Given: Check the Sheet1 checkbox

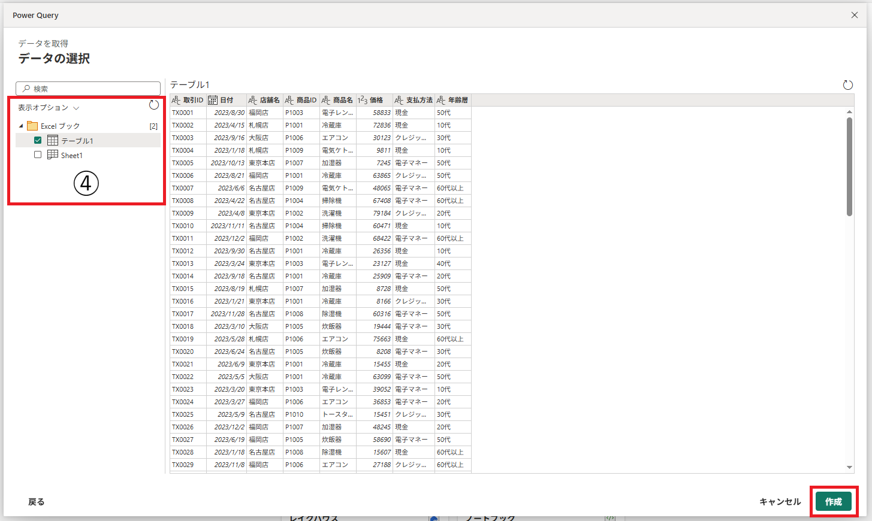Looking at the screenshot, I should 38,155.
